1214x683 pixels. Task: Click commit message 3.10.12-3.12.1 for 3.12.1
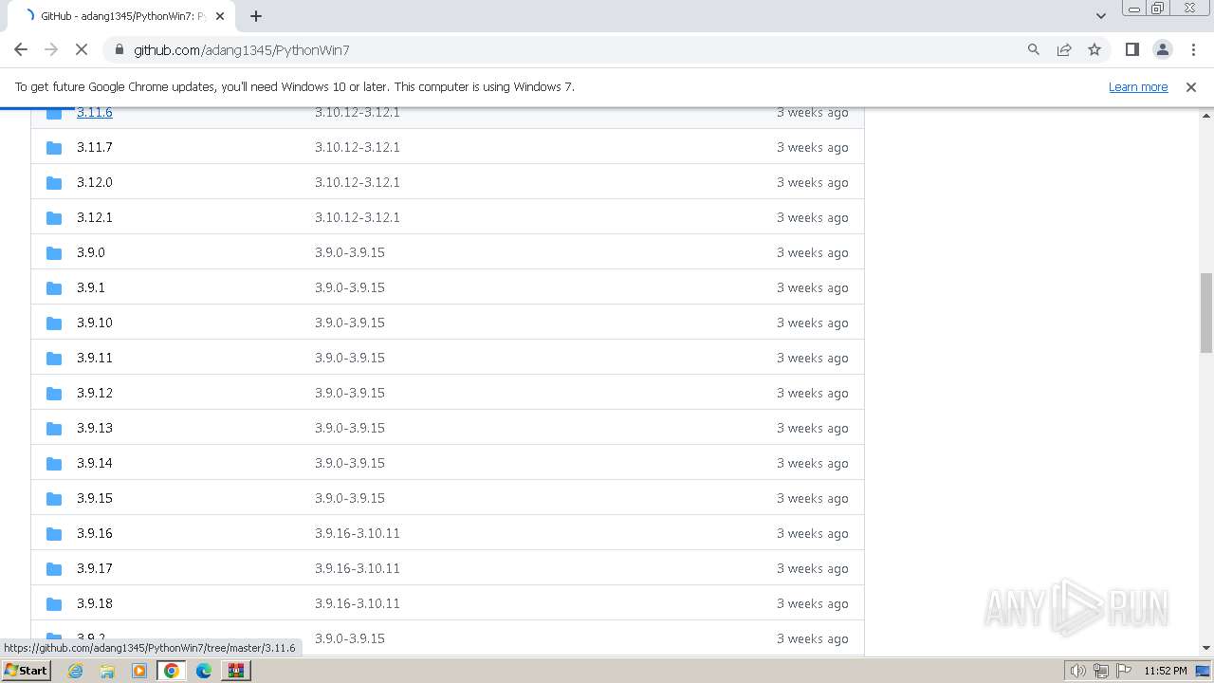[358, 217]
